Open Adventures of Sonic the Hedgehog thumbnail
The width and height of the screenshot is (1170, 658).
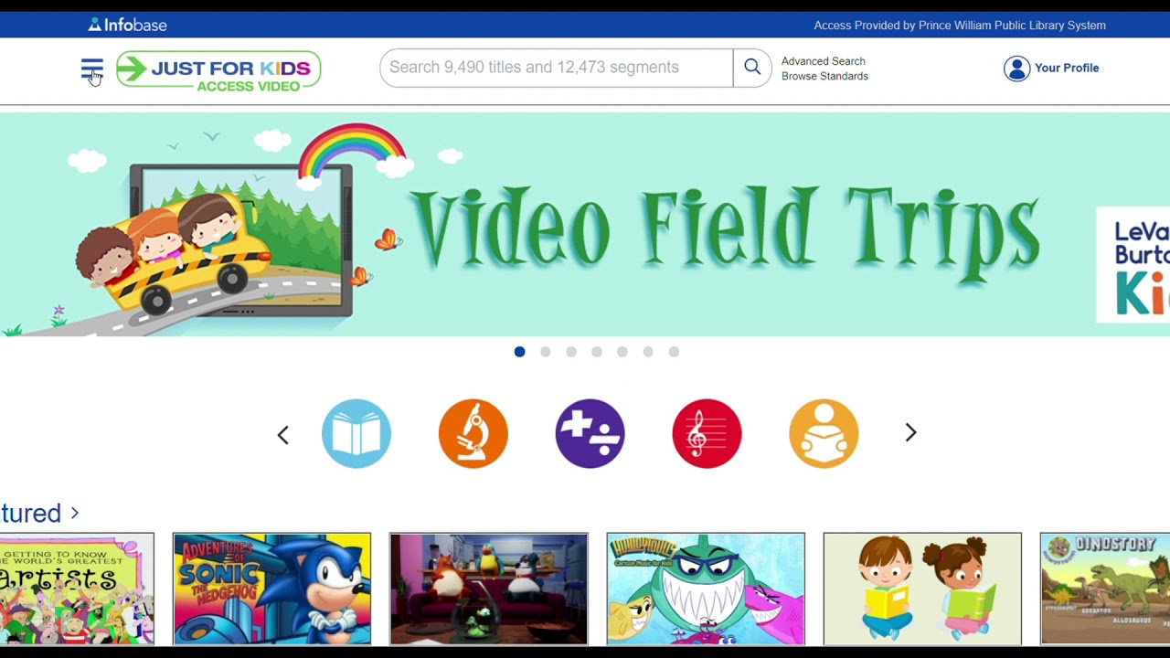[272, 589]
